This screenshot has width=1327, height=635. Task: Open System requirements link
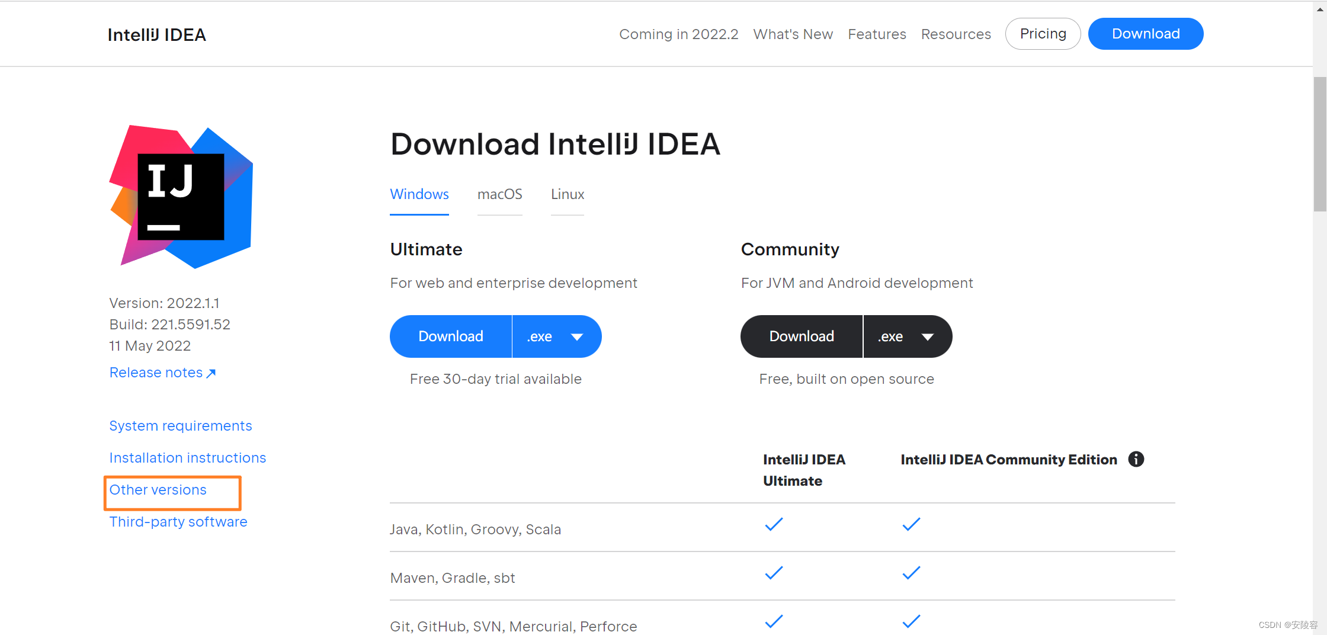coord(181,426)
